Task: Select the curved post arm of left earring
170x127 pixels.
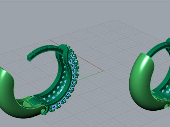Action: [46, 51]
